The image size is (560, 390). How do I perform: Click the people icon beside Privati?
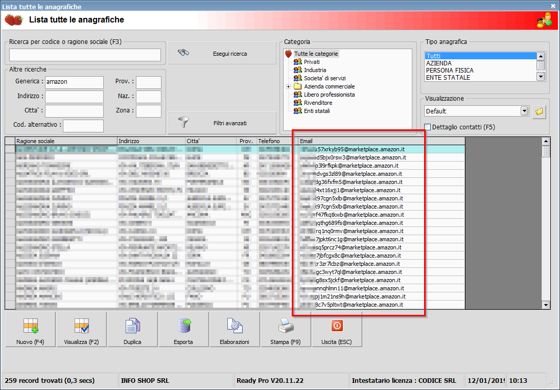coord(297,62)
